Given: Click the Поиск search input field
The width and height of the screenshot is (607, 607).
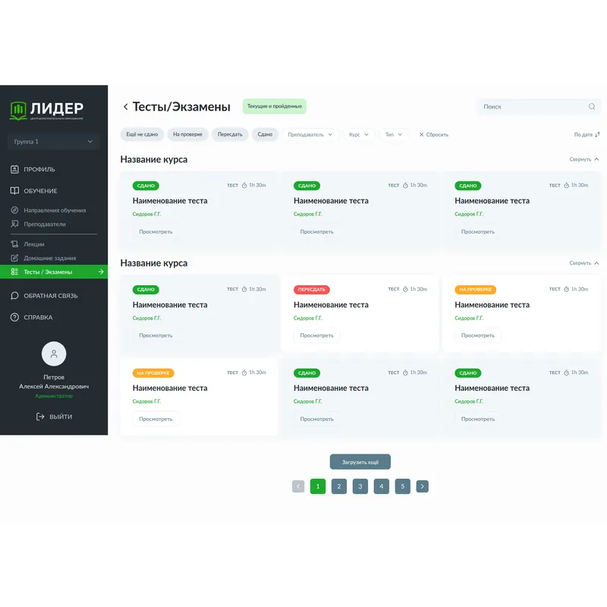Looking at the screenshot, I should click(531, 107).
